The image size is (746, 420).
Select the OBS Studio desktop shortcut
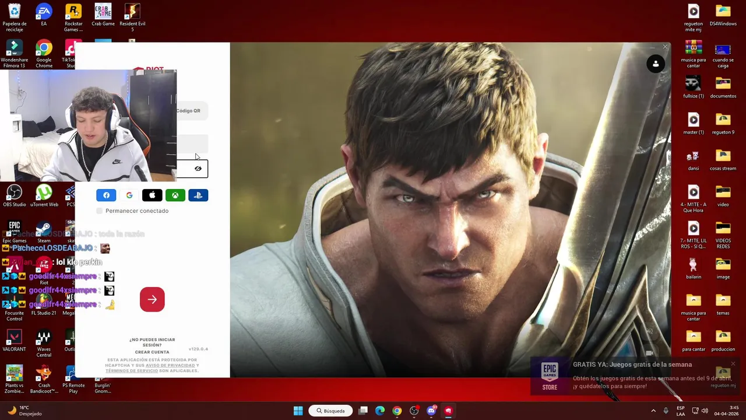tap(14, 196)
